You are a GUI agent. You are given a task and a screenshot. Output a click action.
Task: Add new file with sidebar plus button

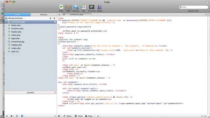(7, 116)
